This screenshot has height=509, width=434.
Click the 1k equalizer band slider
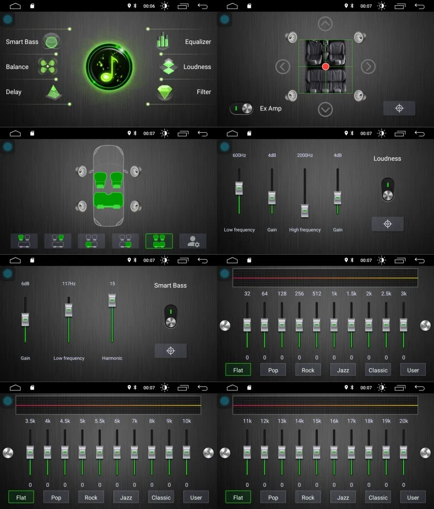(334, 325)
